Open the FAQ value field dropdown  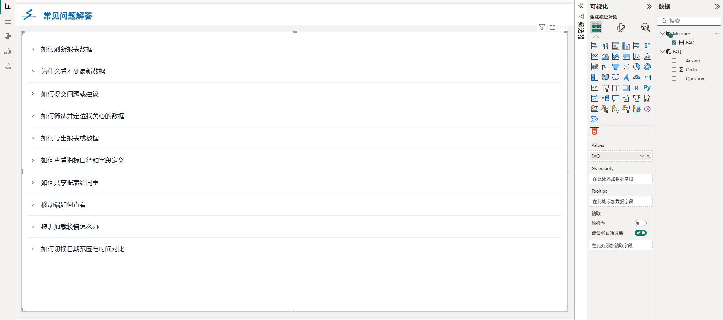[642, 156]
